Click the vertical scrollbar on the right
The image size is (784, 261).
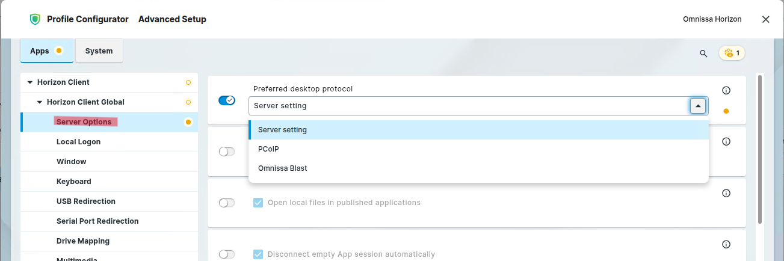[760, 150]
